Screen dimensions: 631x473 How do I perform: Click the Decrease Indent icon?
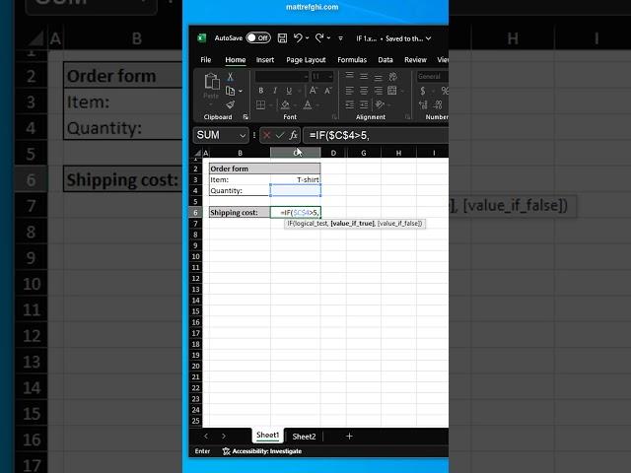[350, 104]
